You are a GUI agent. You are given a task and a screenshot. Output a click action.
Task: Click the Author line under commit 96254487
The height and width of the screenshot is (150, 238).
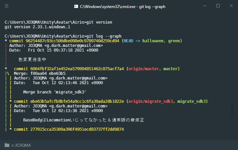tap(56, 46)
